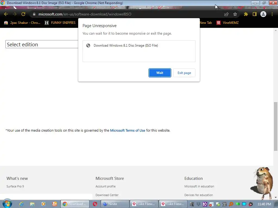Click the Wait button in dialog
This screenshot has height=208, width=278.
pyautogui.click(x=160, y=73)
